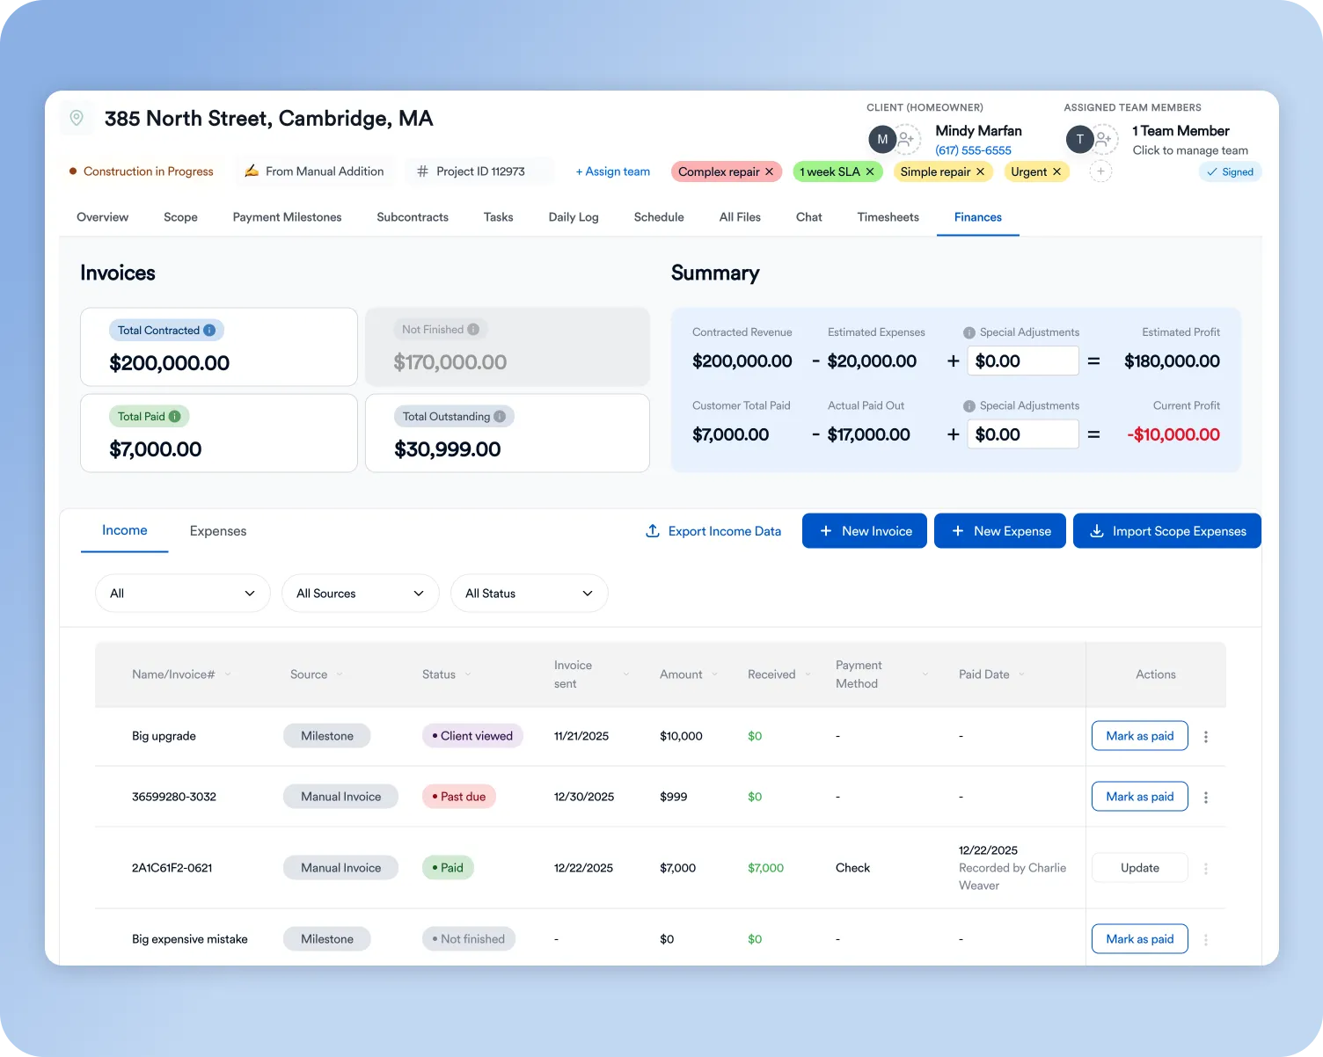Click info icon by Current Profit's Special Adjustments
The image size is (1323, 1057).
pos(969,406)
